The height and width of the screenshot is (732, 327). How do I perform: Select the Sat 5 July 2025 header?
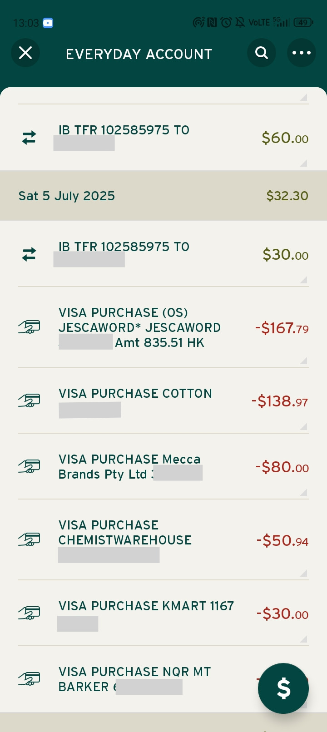pos(67,196)
